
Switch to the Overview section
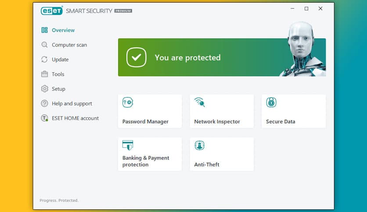click(x=63, y=30)
